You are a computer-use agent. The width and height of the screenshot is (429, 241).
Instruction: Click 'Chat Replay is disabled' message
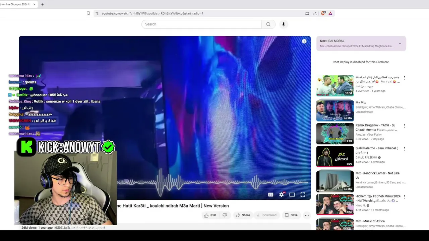(x=361, y=62)
